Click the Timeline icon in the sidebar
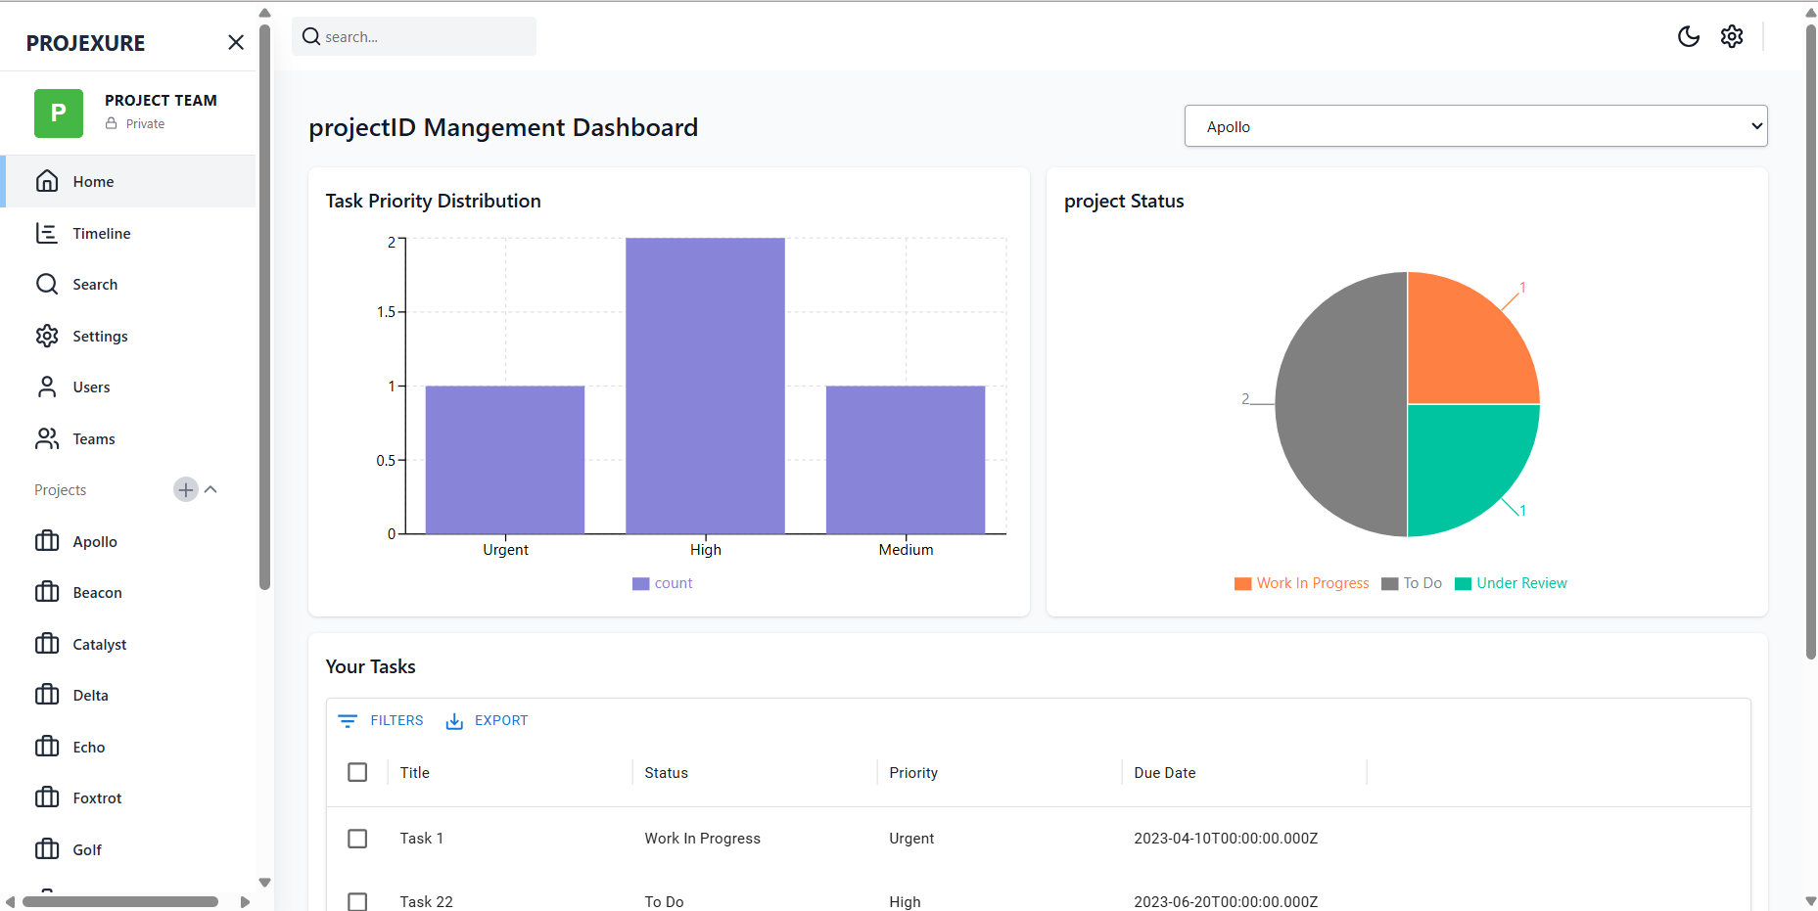1818x911 pixels. coord(47,233)
